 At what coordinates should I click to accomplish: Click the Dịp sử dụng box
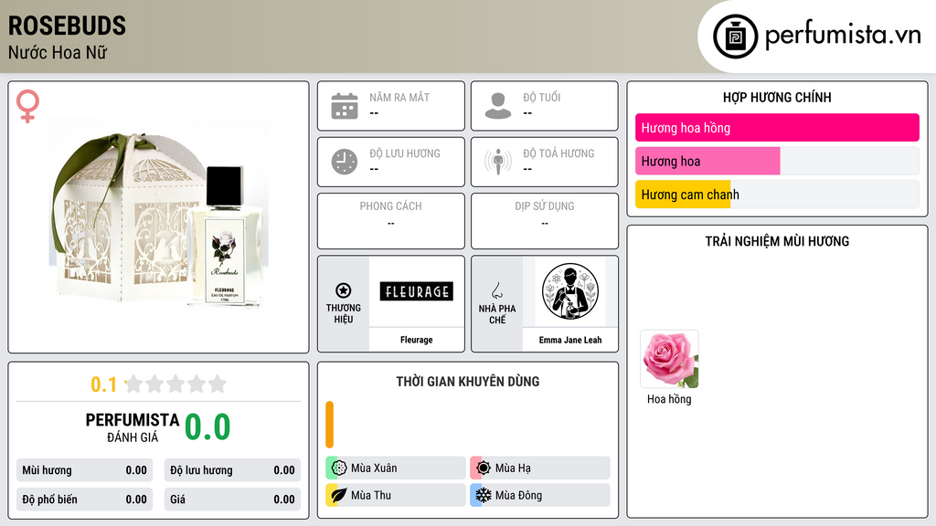point(545,221)
